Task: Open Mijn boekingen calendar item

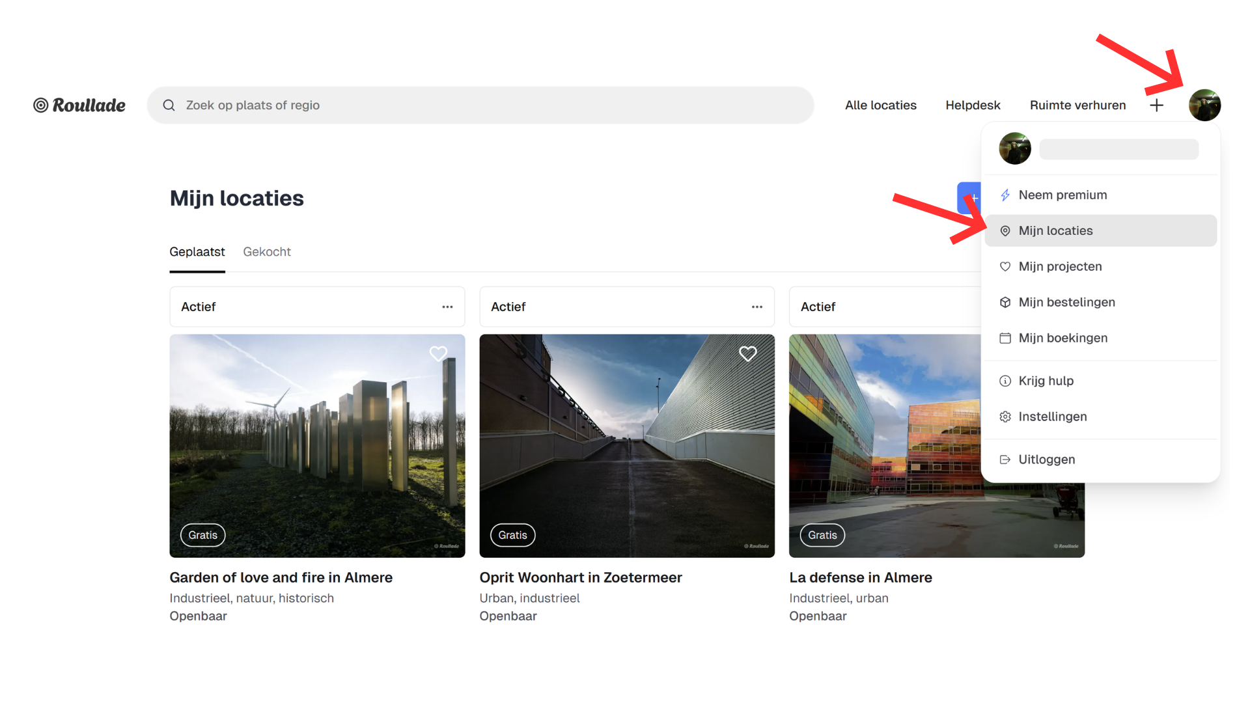Action: point(1062,338)
